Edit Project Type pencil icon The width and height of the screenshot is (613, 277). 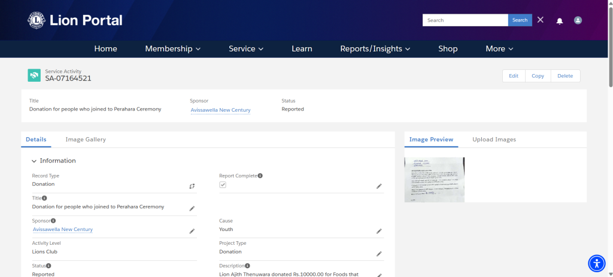[379, 254]
